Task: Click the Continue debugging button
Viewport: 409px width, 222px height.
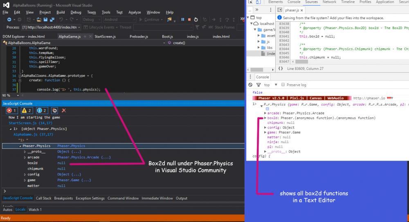Action: 149,20
